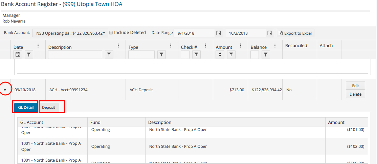
Task: Click Edit on the ACH Deposit row
Action: click(x=355, y=86)
